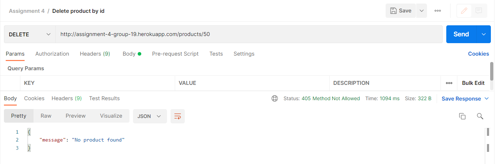Viewport: 498px width, 164px height.
Task: Switch to the request Body tab
Action: 132,54
